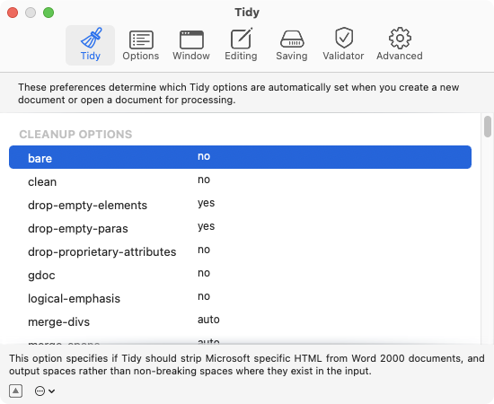Screen dimensions: 494x404
Task: Select the drop-empty-paras option
Action: pos(240,228)
